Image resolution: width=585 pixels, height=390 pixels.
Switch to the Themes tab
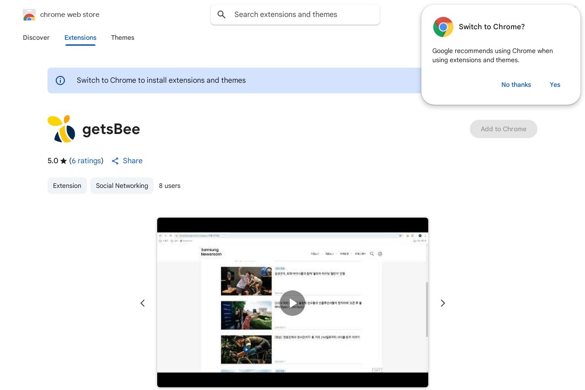pos(122,37)
